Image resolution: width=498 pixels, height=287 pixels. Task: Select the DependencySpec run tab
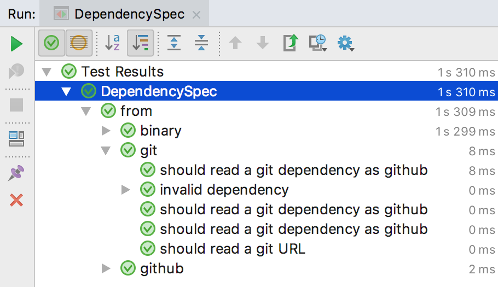click(x=129, y=14)
